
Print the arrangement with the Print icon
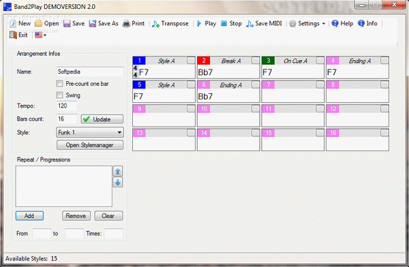126,23
